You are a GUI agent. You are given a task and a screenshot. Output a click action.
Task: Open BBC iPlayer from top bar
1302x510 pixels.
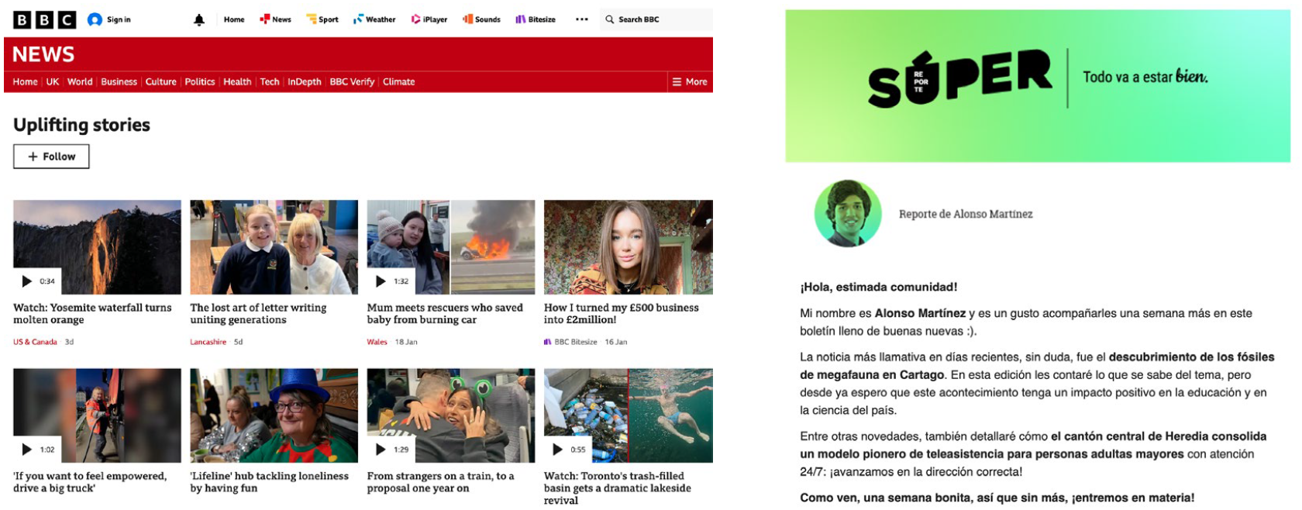[x=429, y=19]
